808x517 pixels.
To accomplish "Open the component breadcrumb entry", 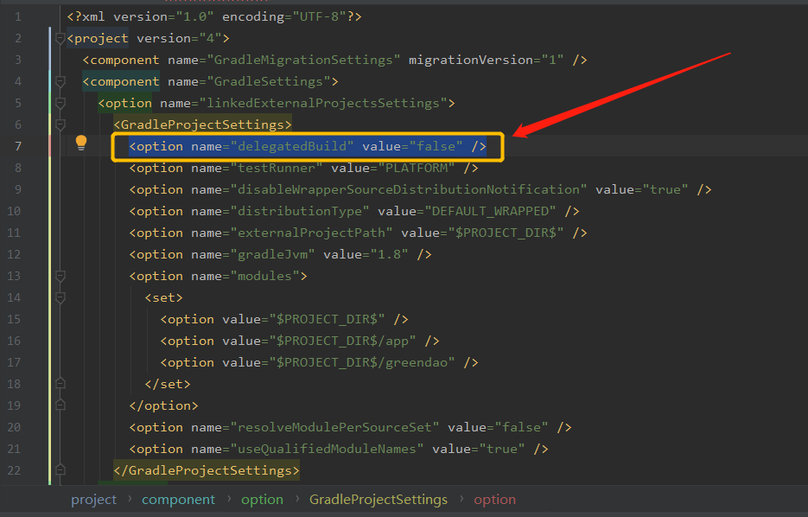I will point(178,499).
